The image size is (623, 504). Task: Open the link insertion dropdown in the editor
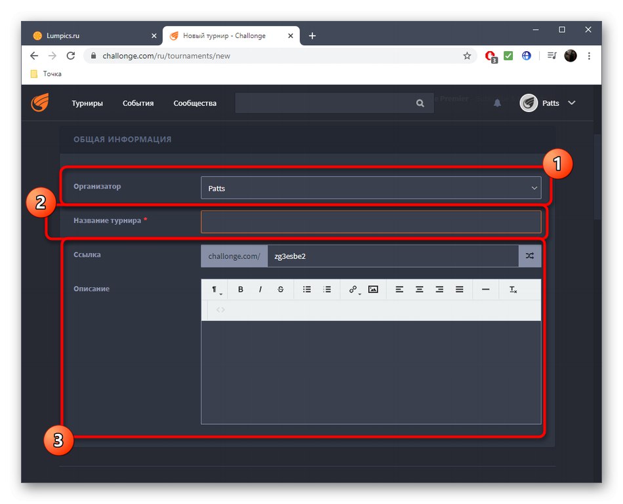pyautogui.click(x=354, y=289)
